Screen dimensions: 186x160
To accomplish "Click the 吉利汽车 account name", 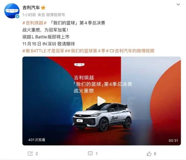I will pos(31,8).
